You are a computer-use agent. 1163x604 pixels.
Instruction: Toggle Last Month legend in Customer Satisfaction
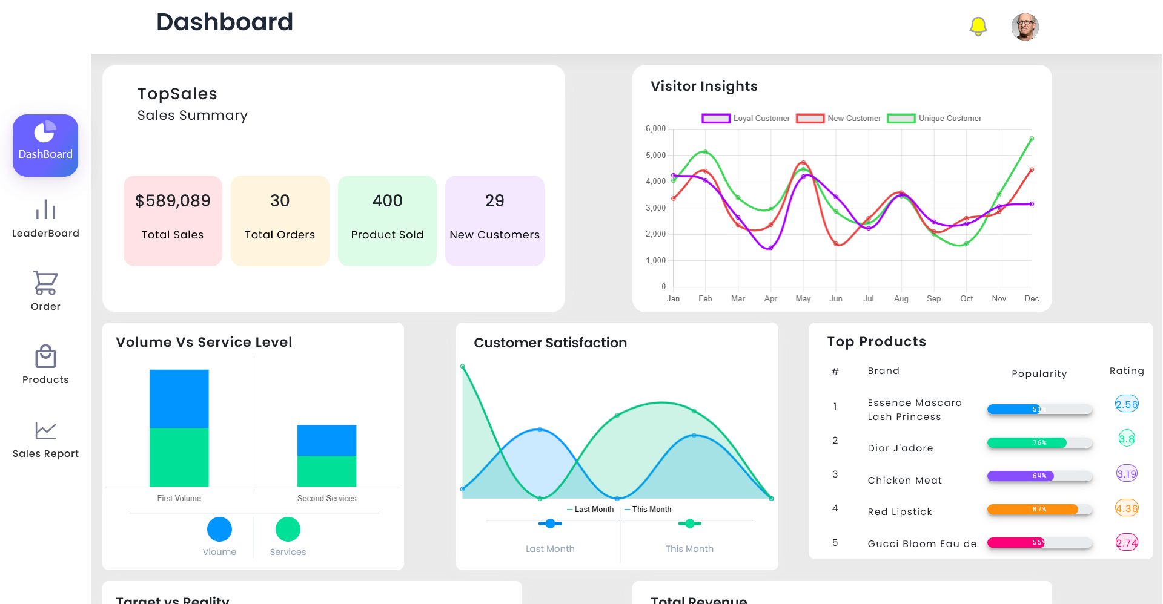click(590, 510)
